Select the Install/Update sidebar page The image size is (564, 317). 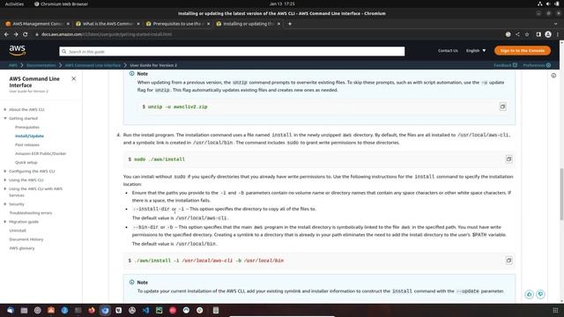pyautogui.click(x=29, y=136)
